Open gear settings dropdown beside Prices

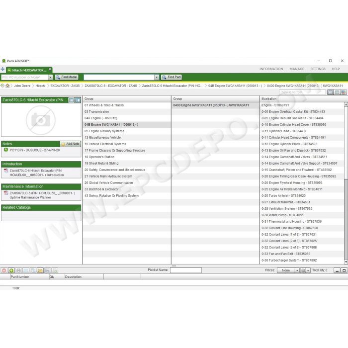click(305, 270)
